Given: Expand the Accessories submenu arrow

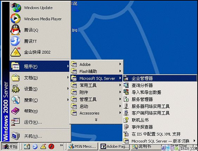Looking at the screenshot, I should pos(120,113).
